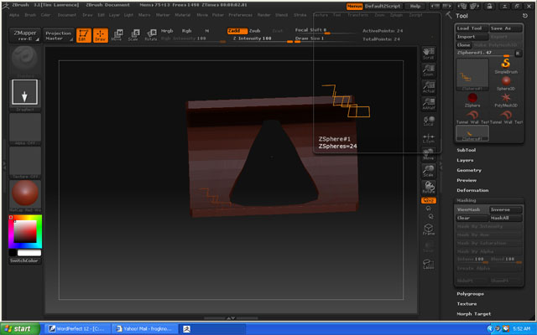Expand the SubTool section
537x335 pixels.
click(467, 150)
